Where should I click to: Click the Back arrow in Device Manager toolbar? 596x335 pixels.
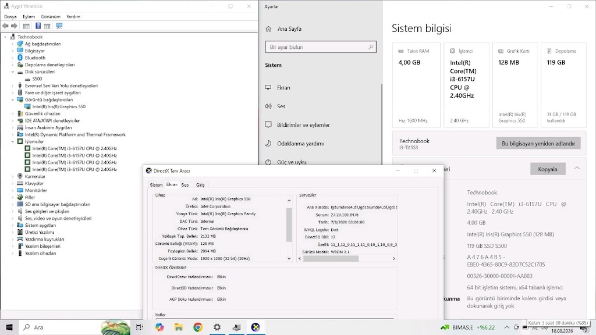click(5, 26)
